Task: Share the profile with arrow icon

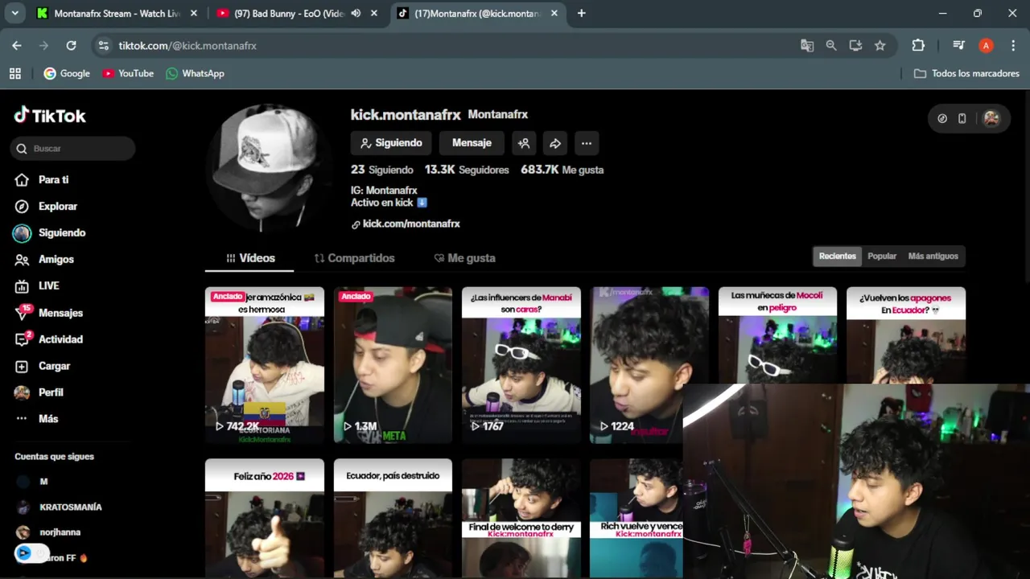Action: pyautogui.click(x=555, y=143)
